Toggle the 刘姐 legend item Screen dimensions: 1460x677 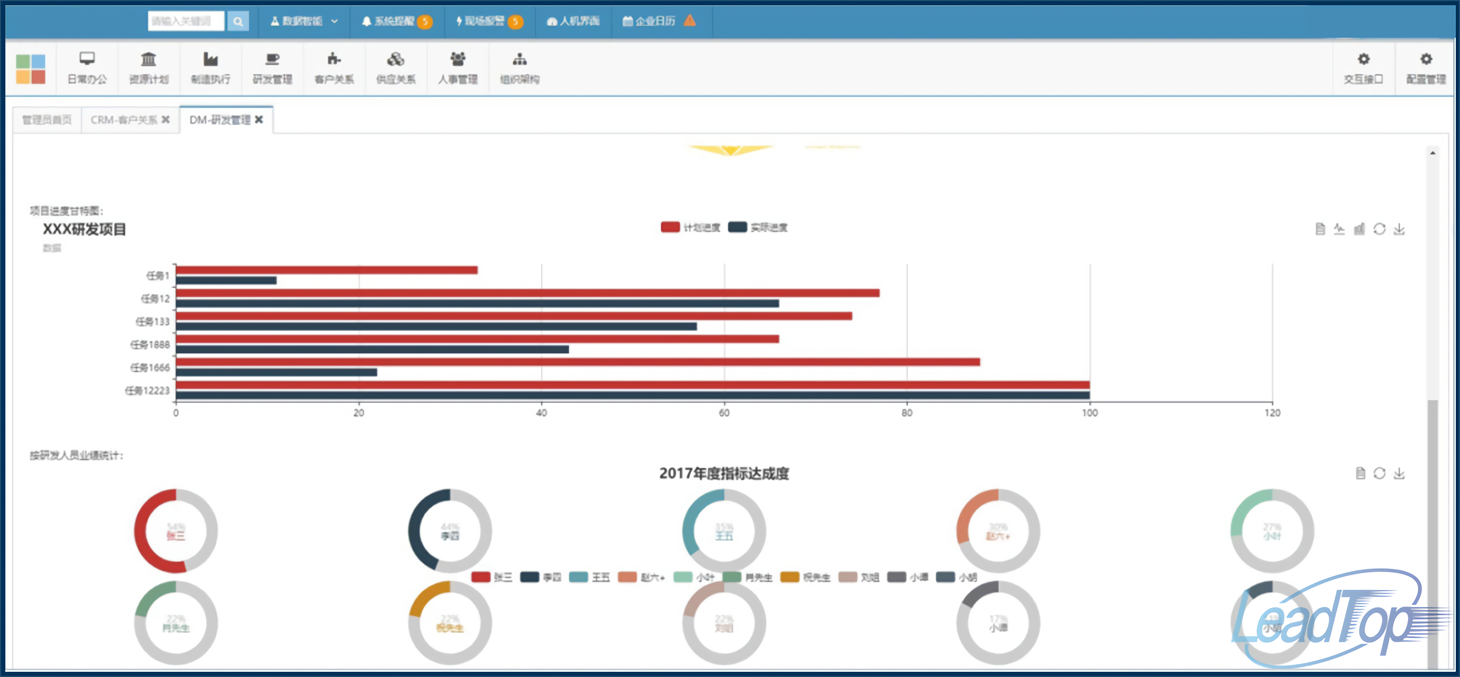(x=858, y=577)
